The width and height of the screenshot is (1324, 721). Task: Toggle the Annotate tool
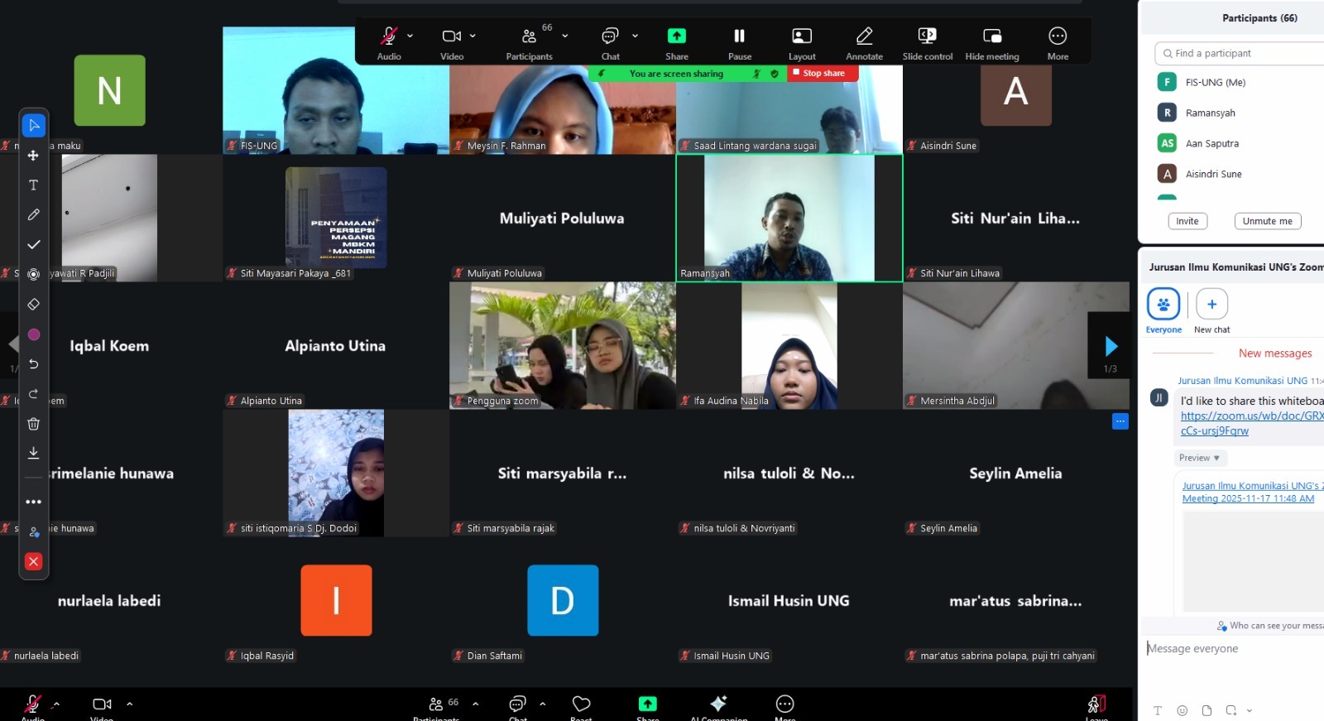coord(864,43)
